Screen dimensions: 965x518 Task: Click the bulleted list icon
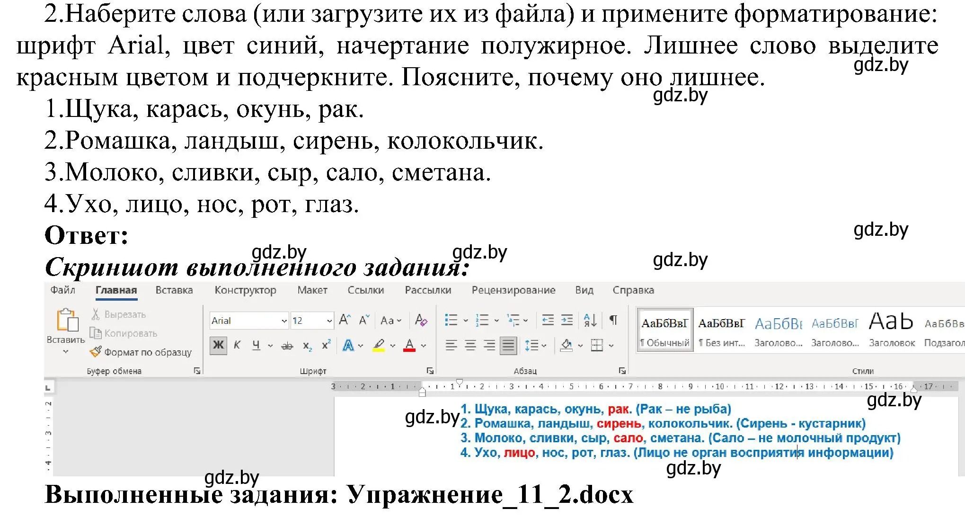451,321
